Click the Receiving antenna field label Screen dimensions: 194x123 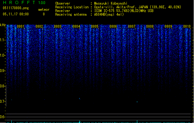71,14
